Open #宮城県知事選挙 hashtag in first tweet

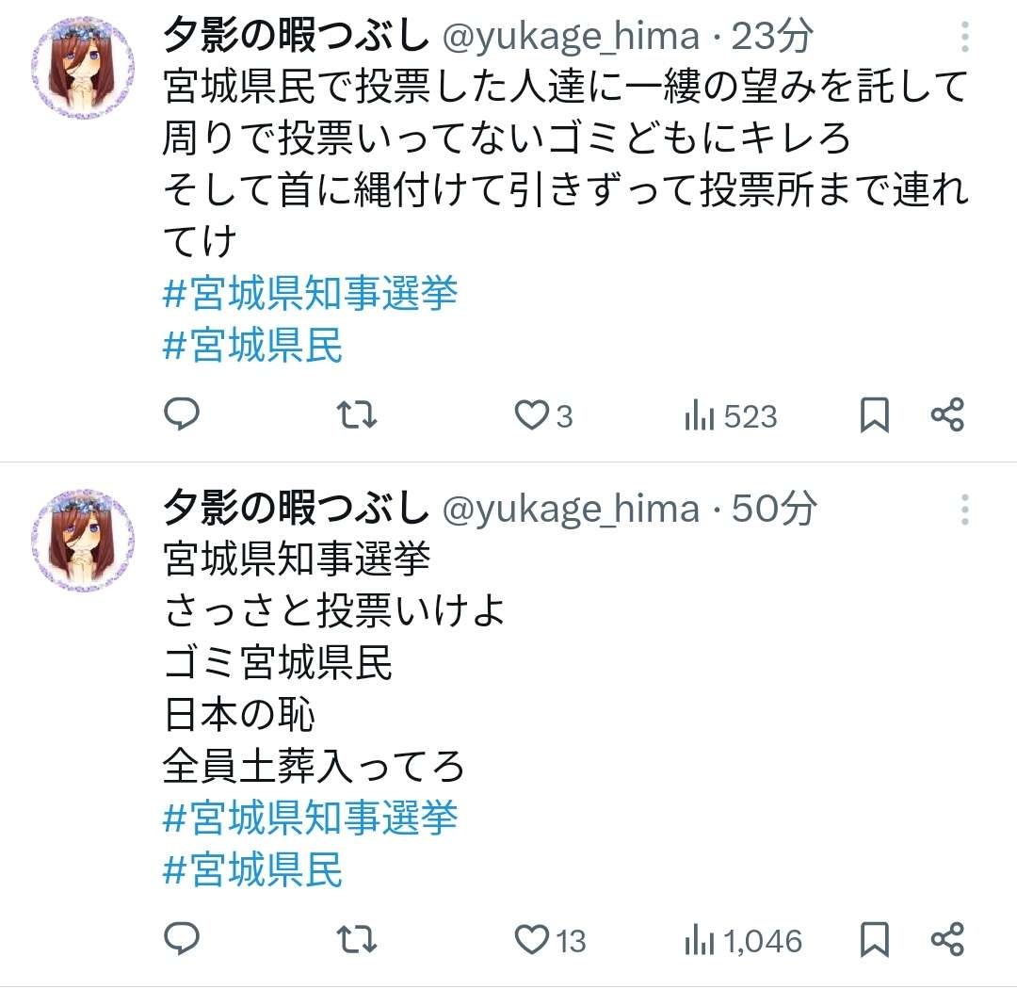[x=311, y=295]
